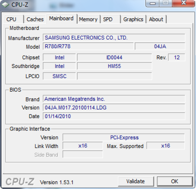Screen dimensions: 196x189
Task: Click the Motherboard group title
Action: (24, 28)
